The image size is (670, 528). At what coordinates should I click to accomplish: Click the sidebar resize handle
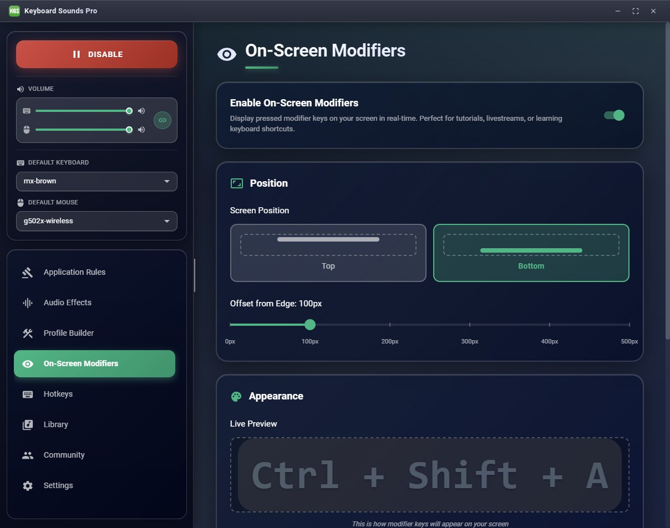(195, 275)
